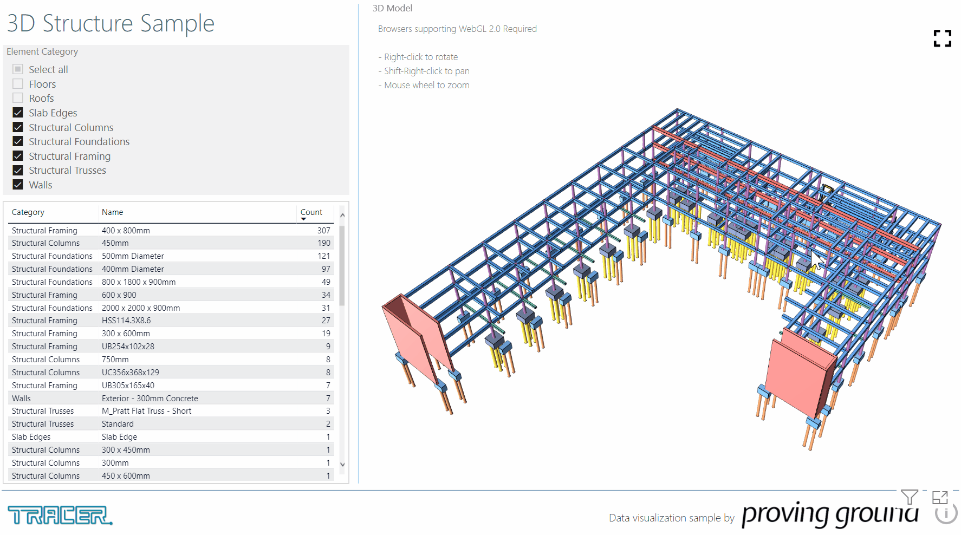The height and width of the screenshot is (535, 961).
Task: Uncheck the Walls category
Action: [x=17, y=185]
